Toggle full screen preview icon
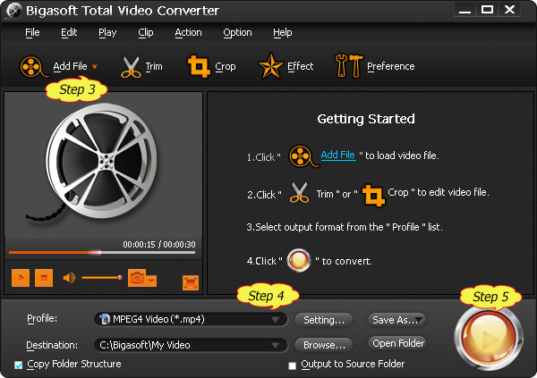Viewport: 537px width, 378px height. (x=191, y=282)
